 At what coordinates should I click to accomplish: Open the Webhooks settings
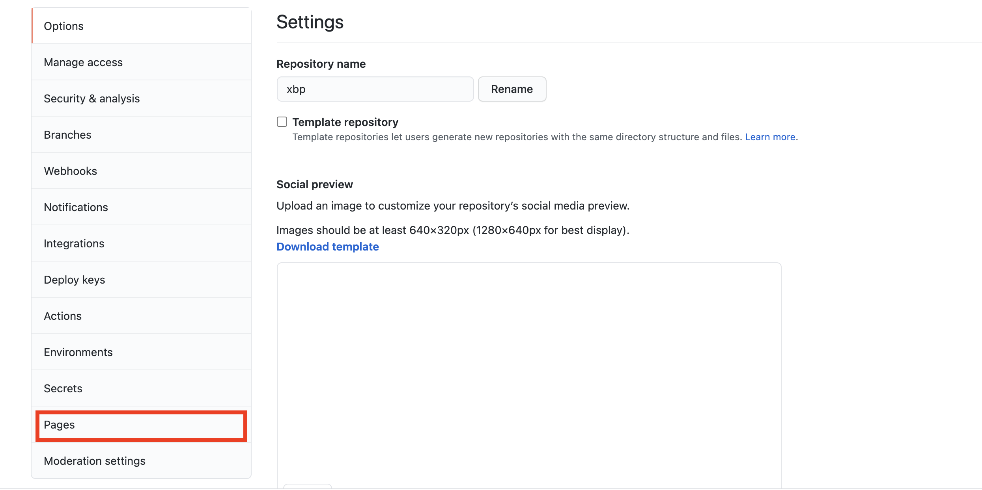[70, 171]
